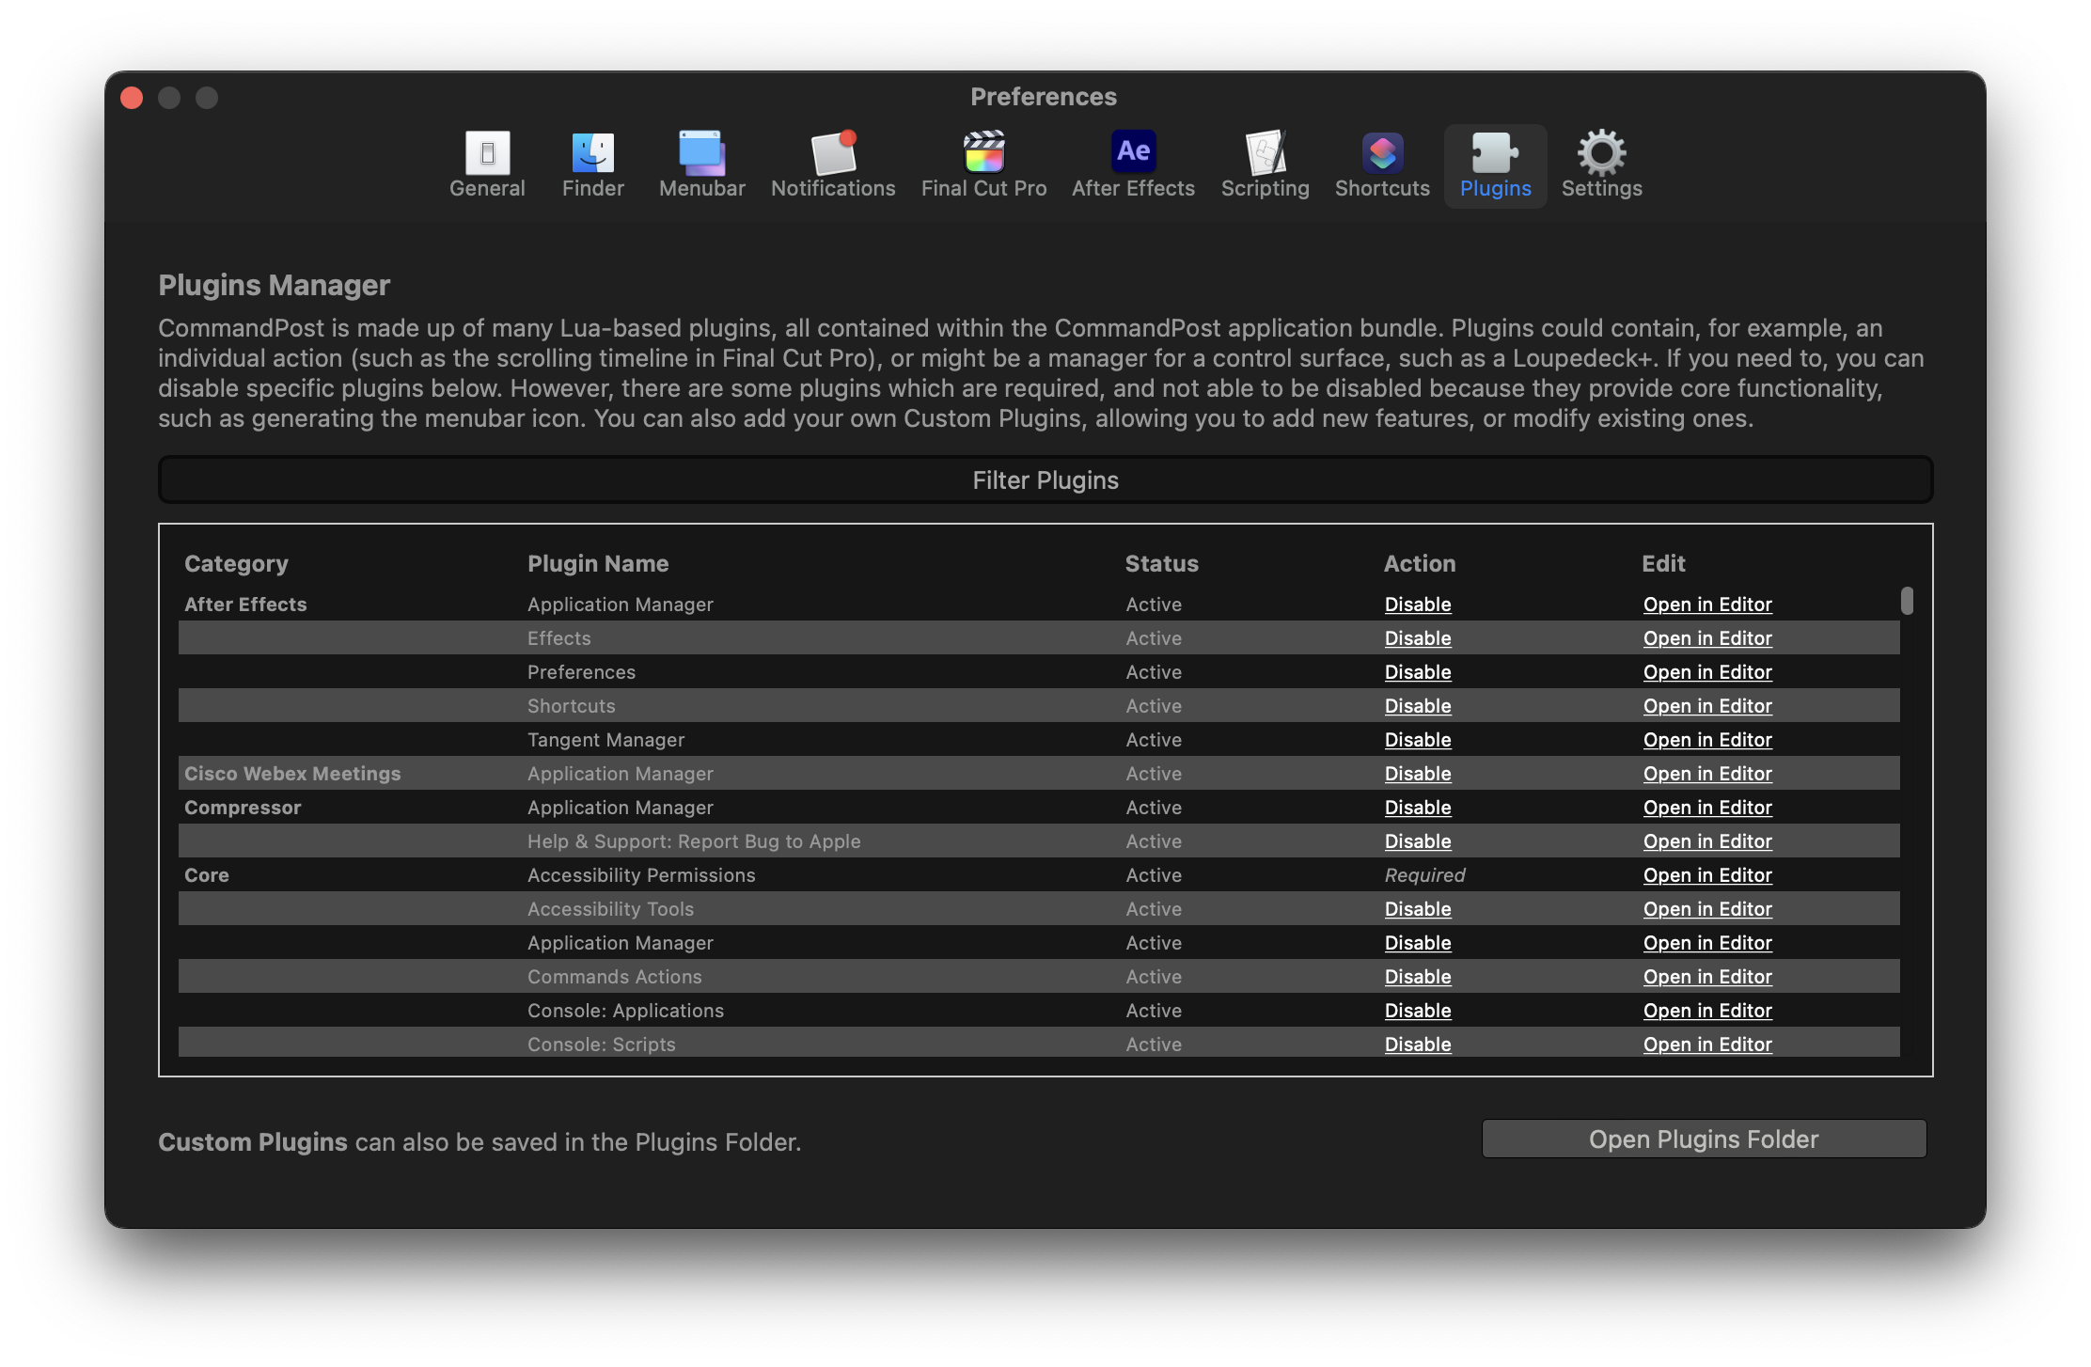The image size is (2091, 1367).
Task: Click the Required action label
Action: (x=1424, y=875)
